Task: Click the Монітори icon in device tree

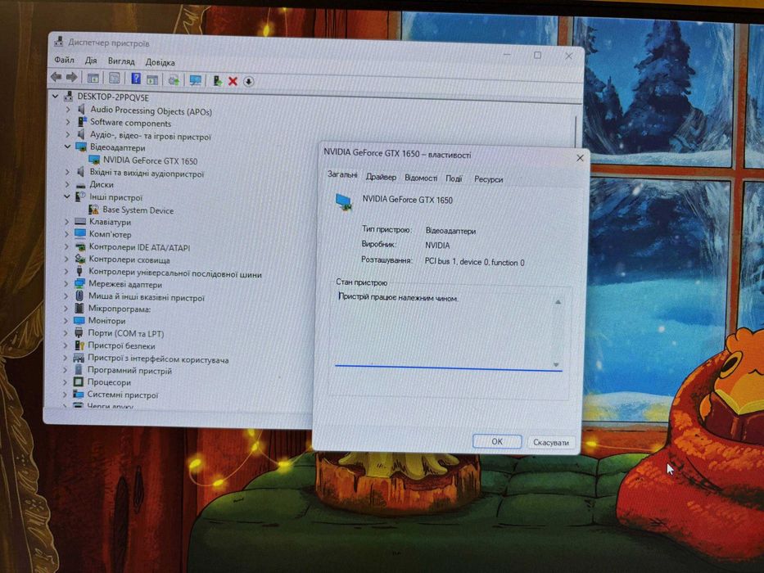Action: point(79,321)
